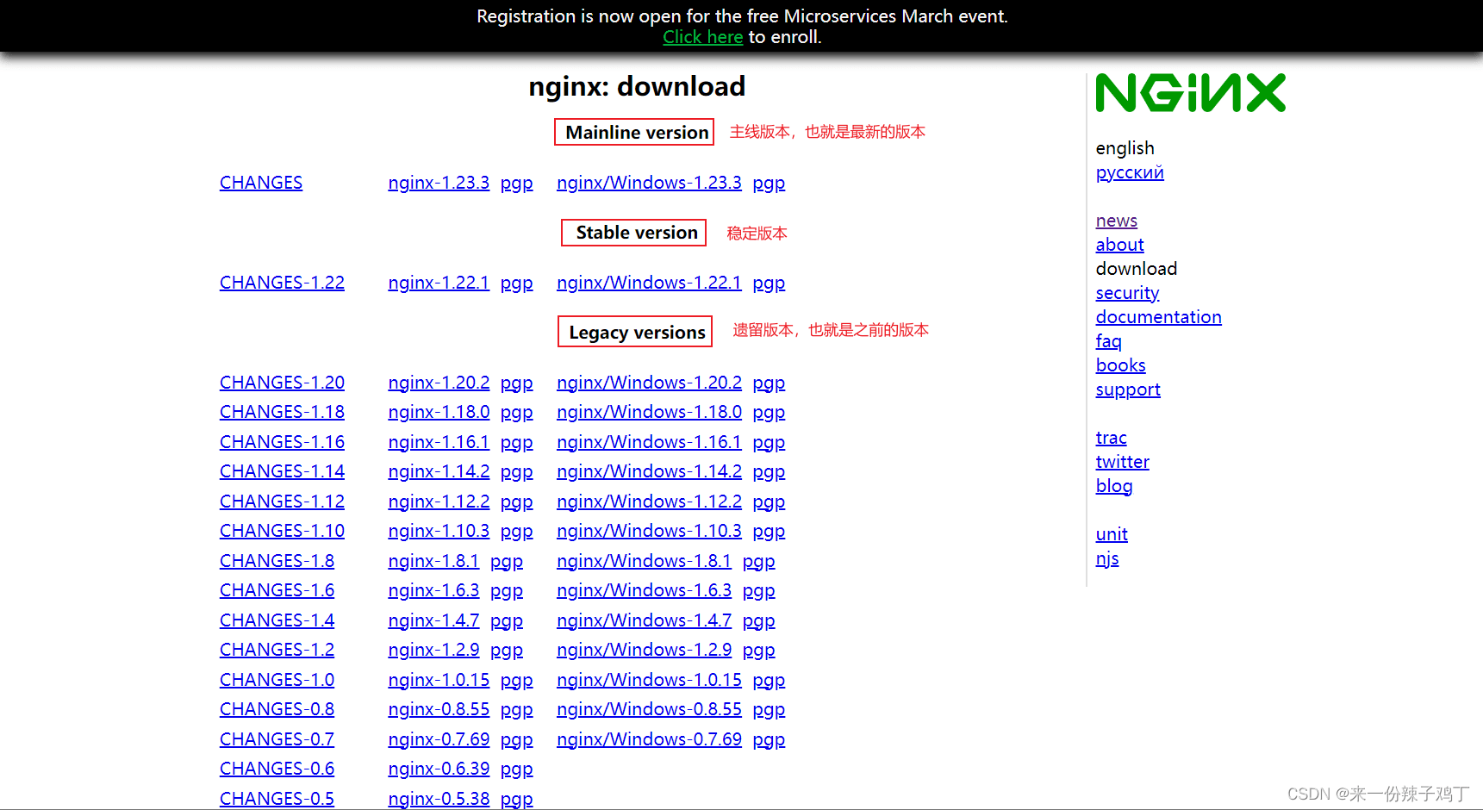Download nginx/Windows-1.2.9
Viewport: 1483px width, 810px height.
click(x=644, y=650)
